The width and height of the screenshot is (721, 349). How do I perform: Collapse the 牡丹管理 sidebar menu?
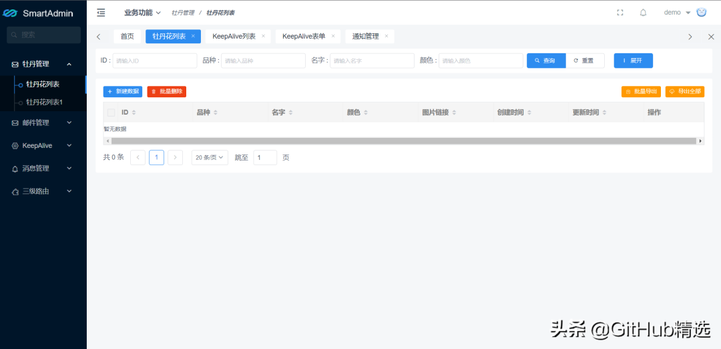pyautogui.click(x=43, y=64)
